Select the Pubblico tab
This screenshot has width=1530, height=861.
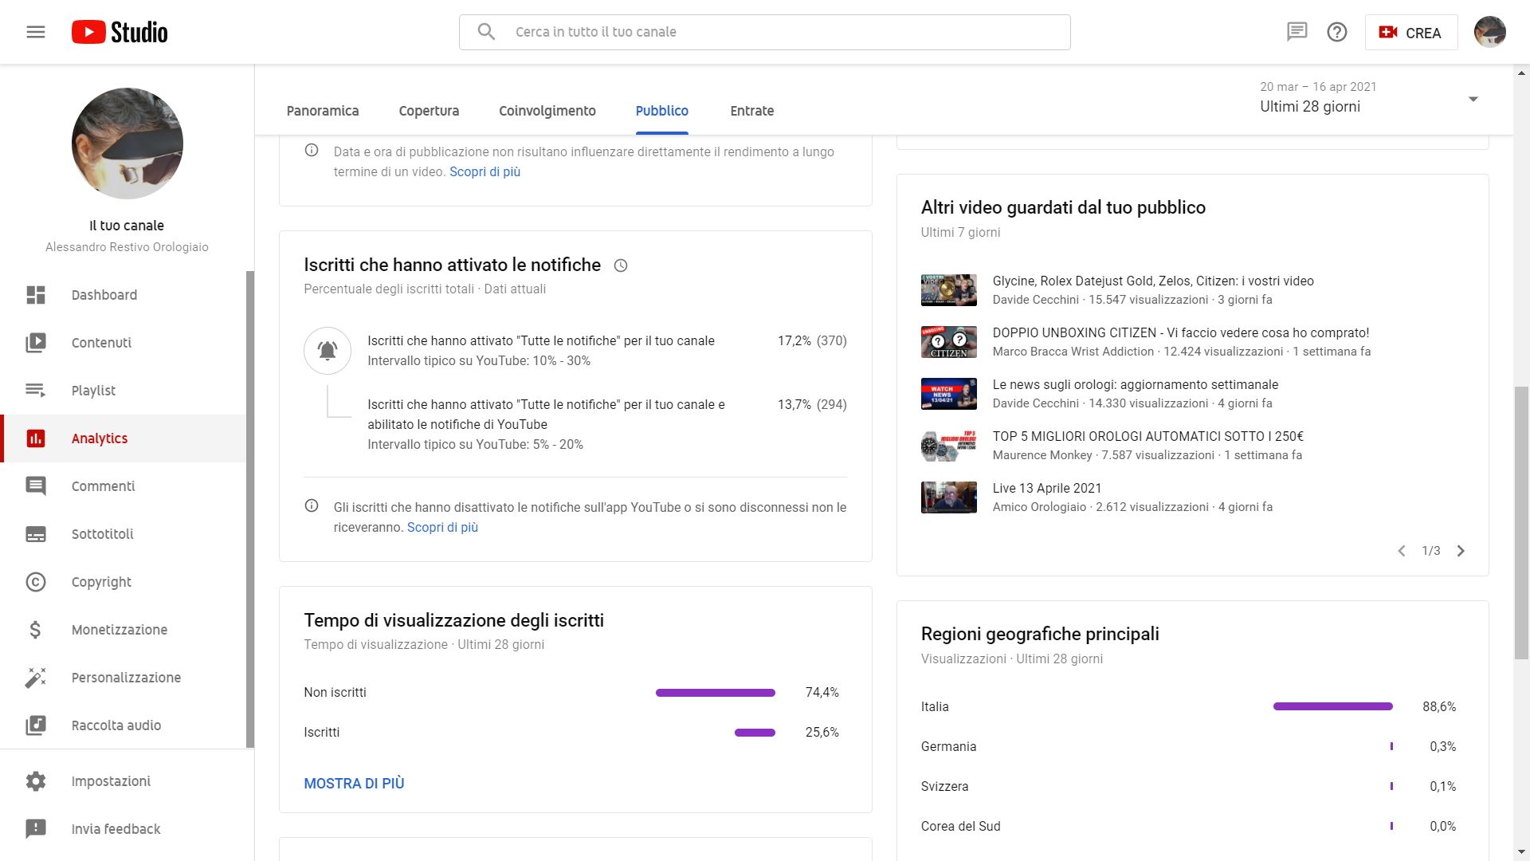pyautogui.click(x=662, y=111)
